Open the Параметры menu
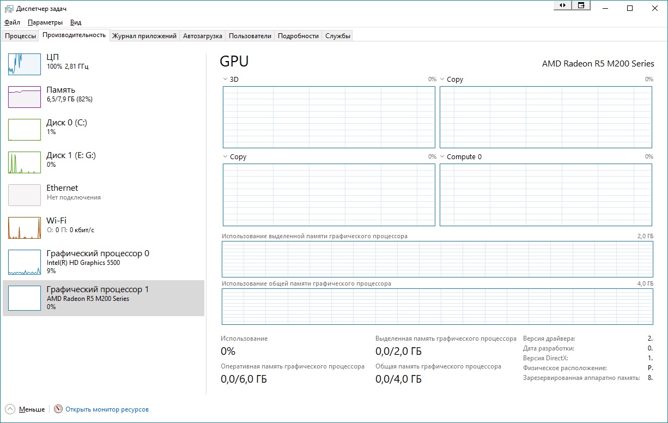Viewport: 668px width, 423px height. pyautogui.click(x=45, y=22)
